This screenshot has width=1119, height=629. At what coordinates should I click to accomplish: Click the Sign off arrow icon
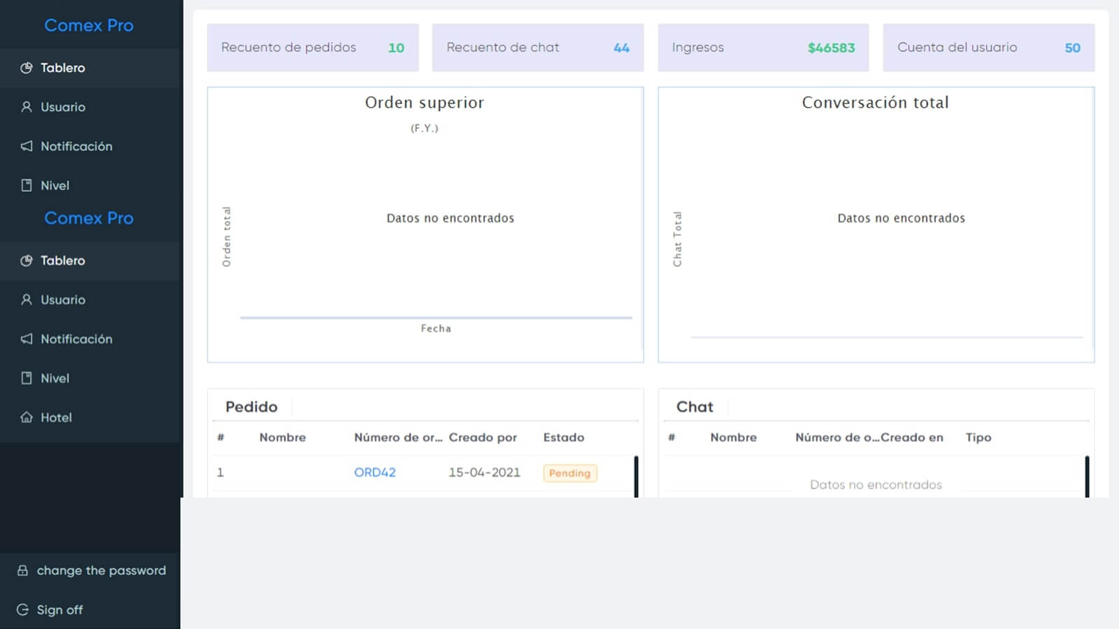click(23, 609)
